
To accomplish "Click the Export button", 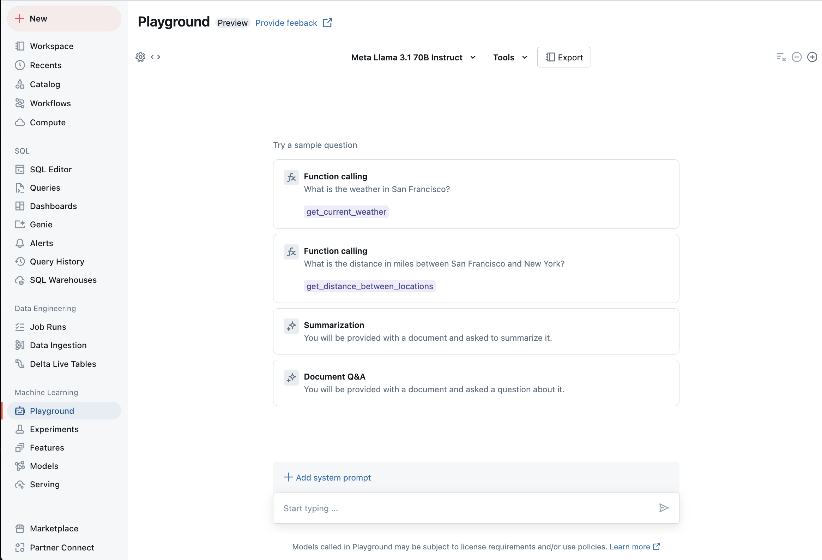I will point(563,57).
